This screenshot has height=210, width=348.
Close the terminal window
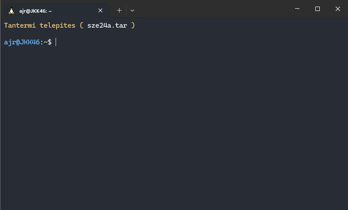click(x=338, y=9)
